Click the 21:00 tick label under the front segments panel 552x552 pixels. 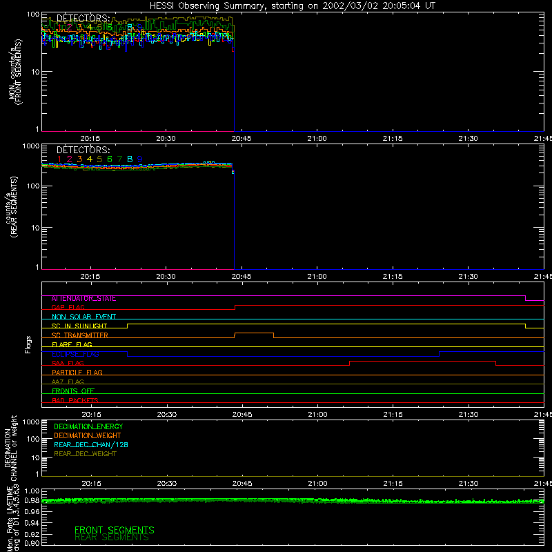(317, 139)
